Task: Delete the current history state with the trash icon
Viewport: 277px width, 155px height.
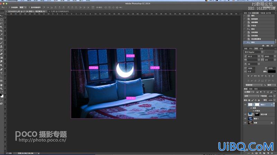Action: click(272, 46)
